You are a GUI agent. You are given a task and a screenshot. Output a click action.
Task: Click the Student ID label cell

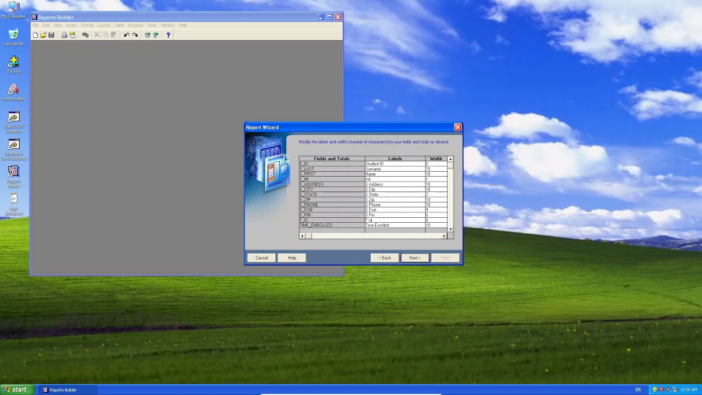pos(395,164)
